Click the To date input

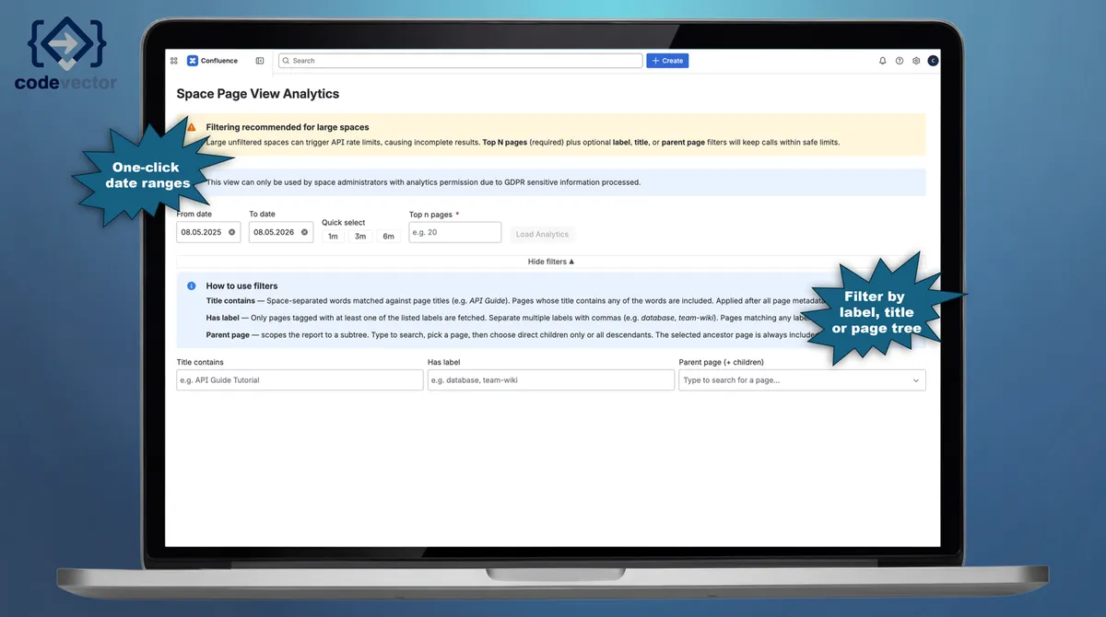pos(281,232)
